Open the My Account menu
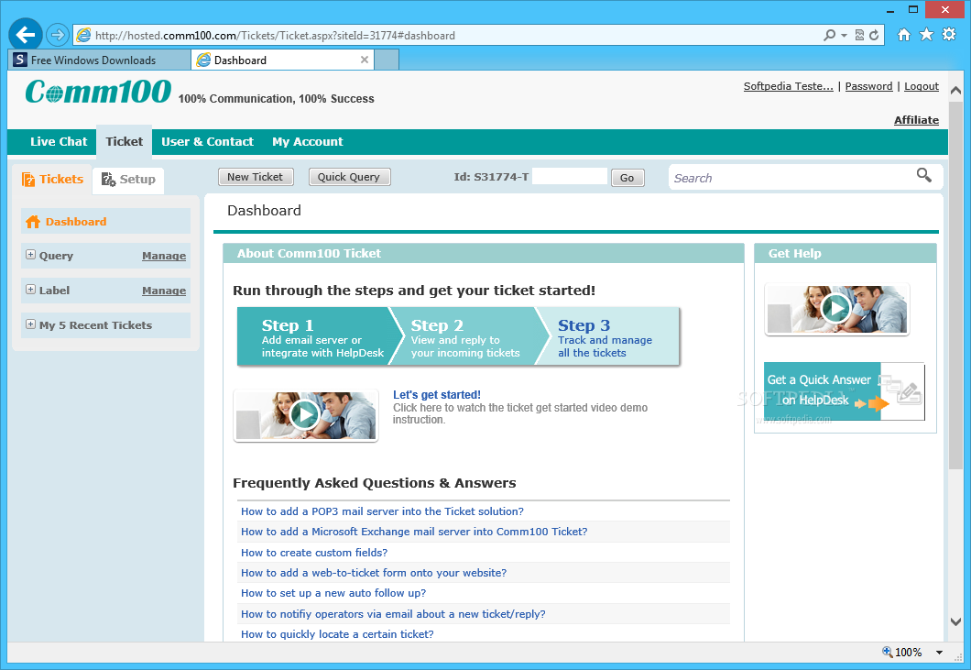 (x=307, y=141)
